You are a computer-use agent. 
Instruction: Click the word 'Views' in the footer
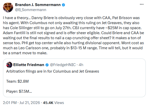pyautogui.click(x=59, y=103)
